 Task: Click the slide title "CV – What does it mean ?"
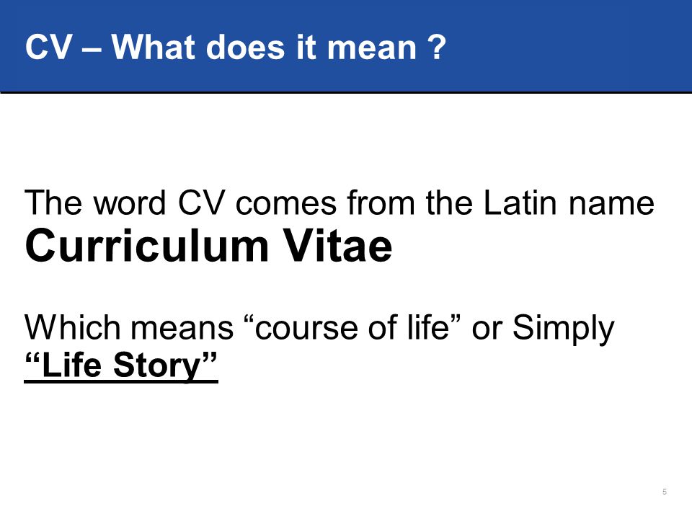point(236,47)
